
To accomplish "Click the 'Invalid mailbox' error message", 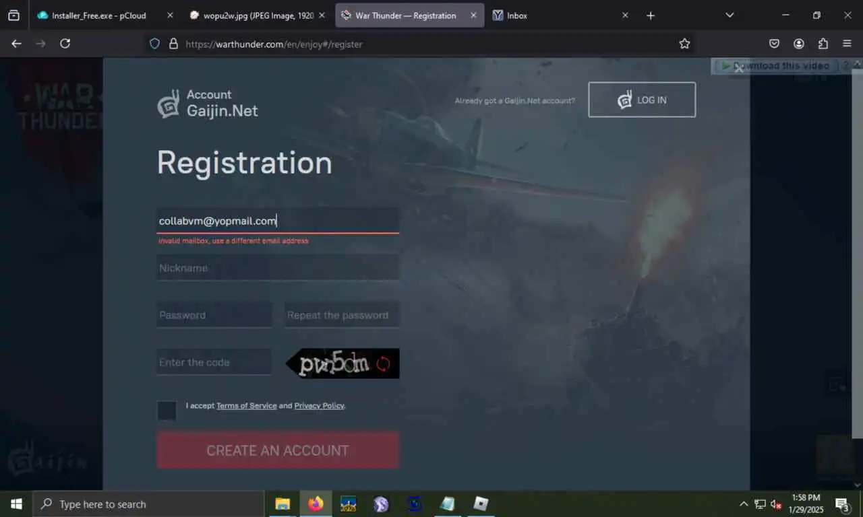I will [233, 241].
